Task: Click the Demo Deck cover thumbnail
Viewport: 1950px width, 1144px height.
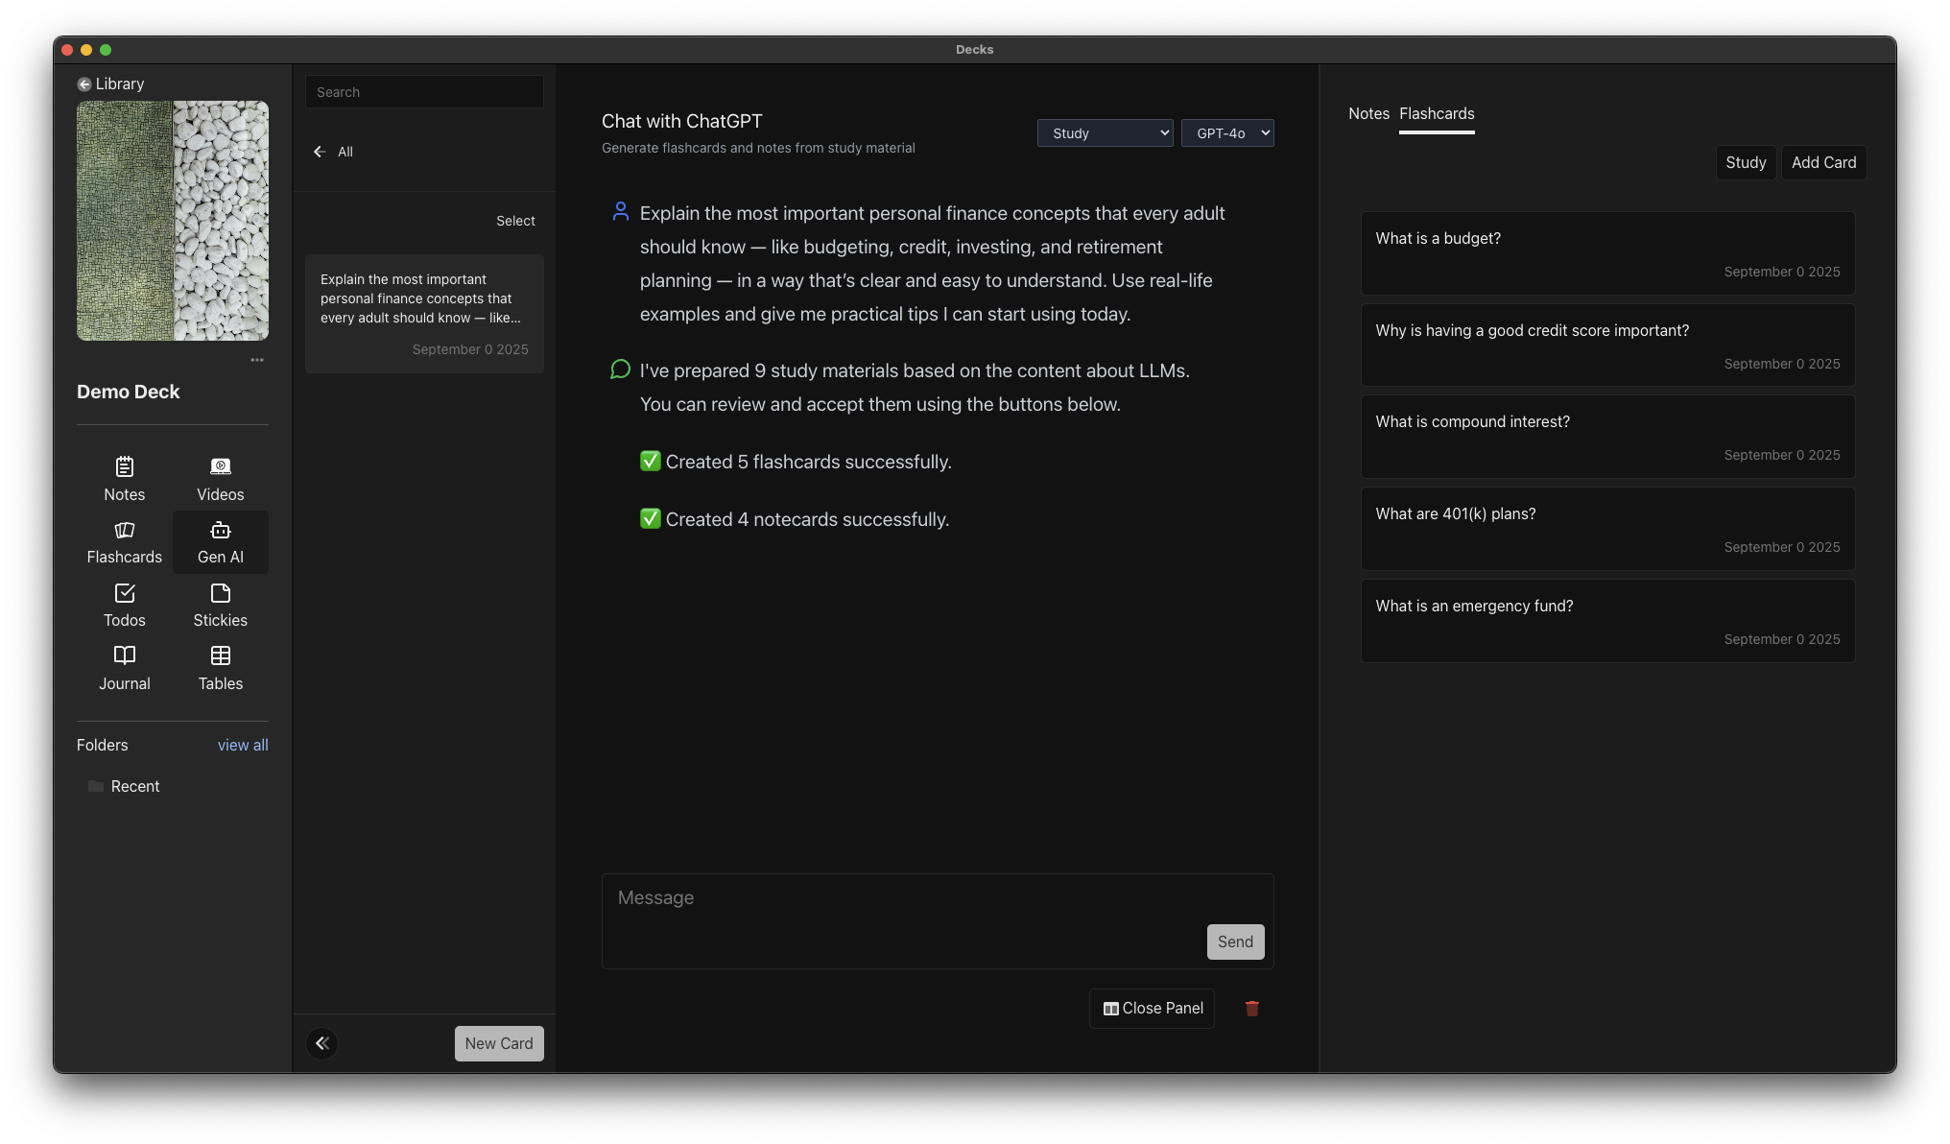Action: coord(173,221)
